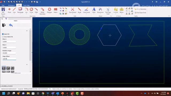
Task: Open Google Chrome from the taskbar
Action: point(43,93)
